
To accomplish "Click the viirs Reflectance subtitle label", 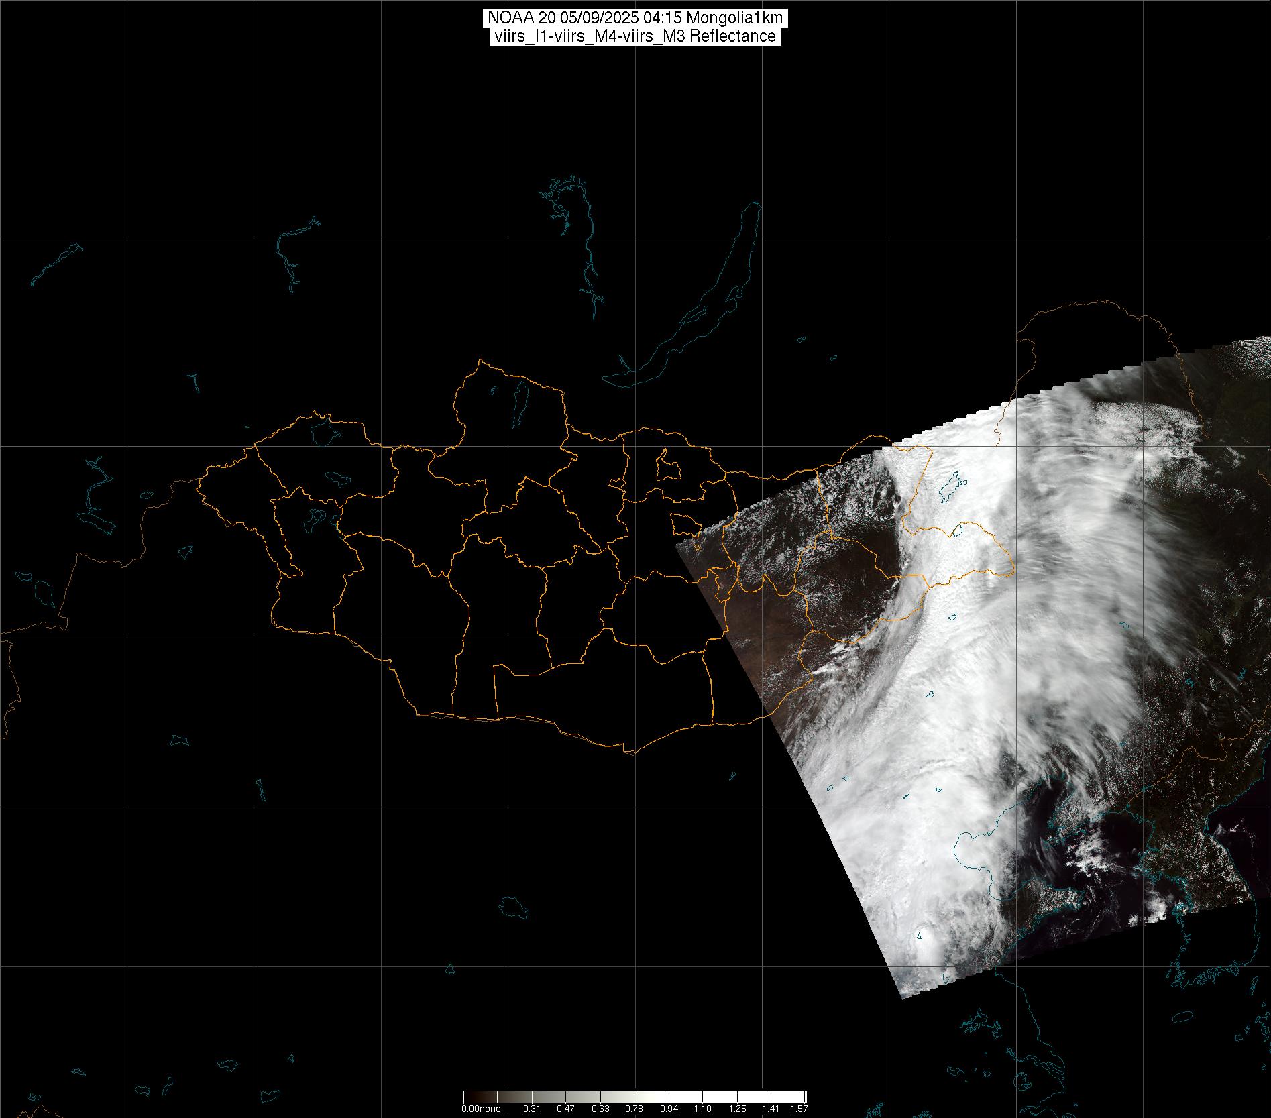I will [634, 36].
